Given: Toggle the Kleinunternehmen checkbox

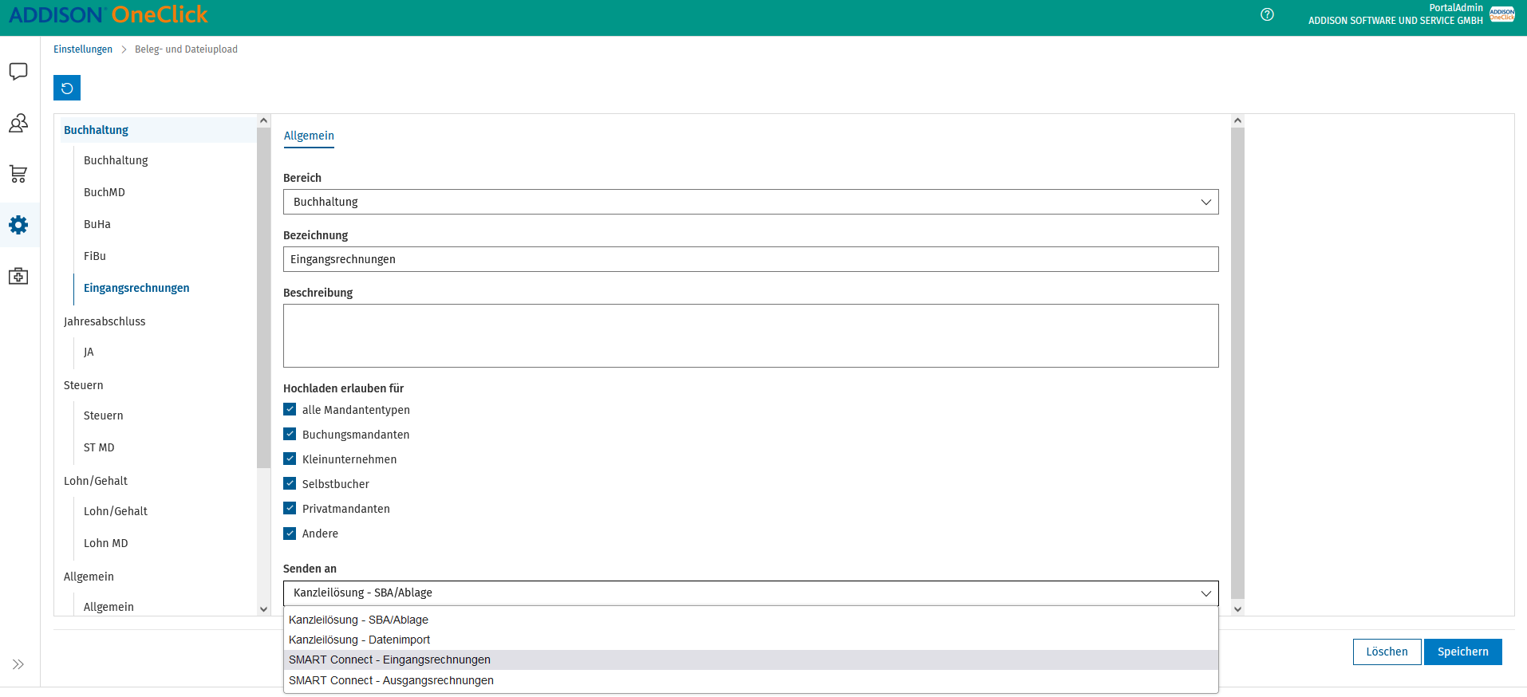Looking at the screenshot, I should pyautogui.click(x=290, y=459).
